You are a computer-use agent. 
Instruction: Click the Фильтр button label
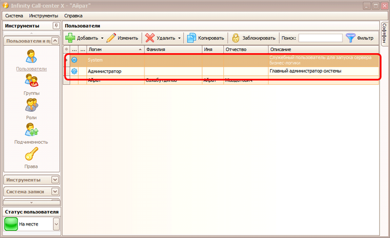(365, 38)
